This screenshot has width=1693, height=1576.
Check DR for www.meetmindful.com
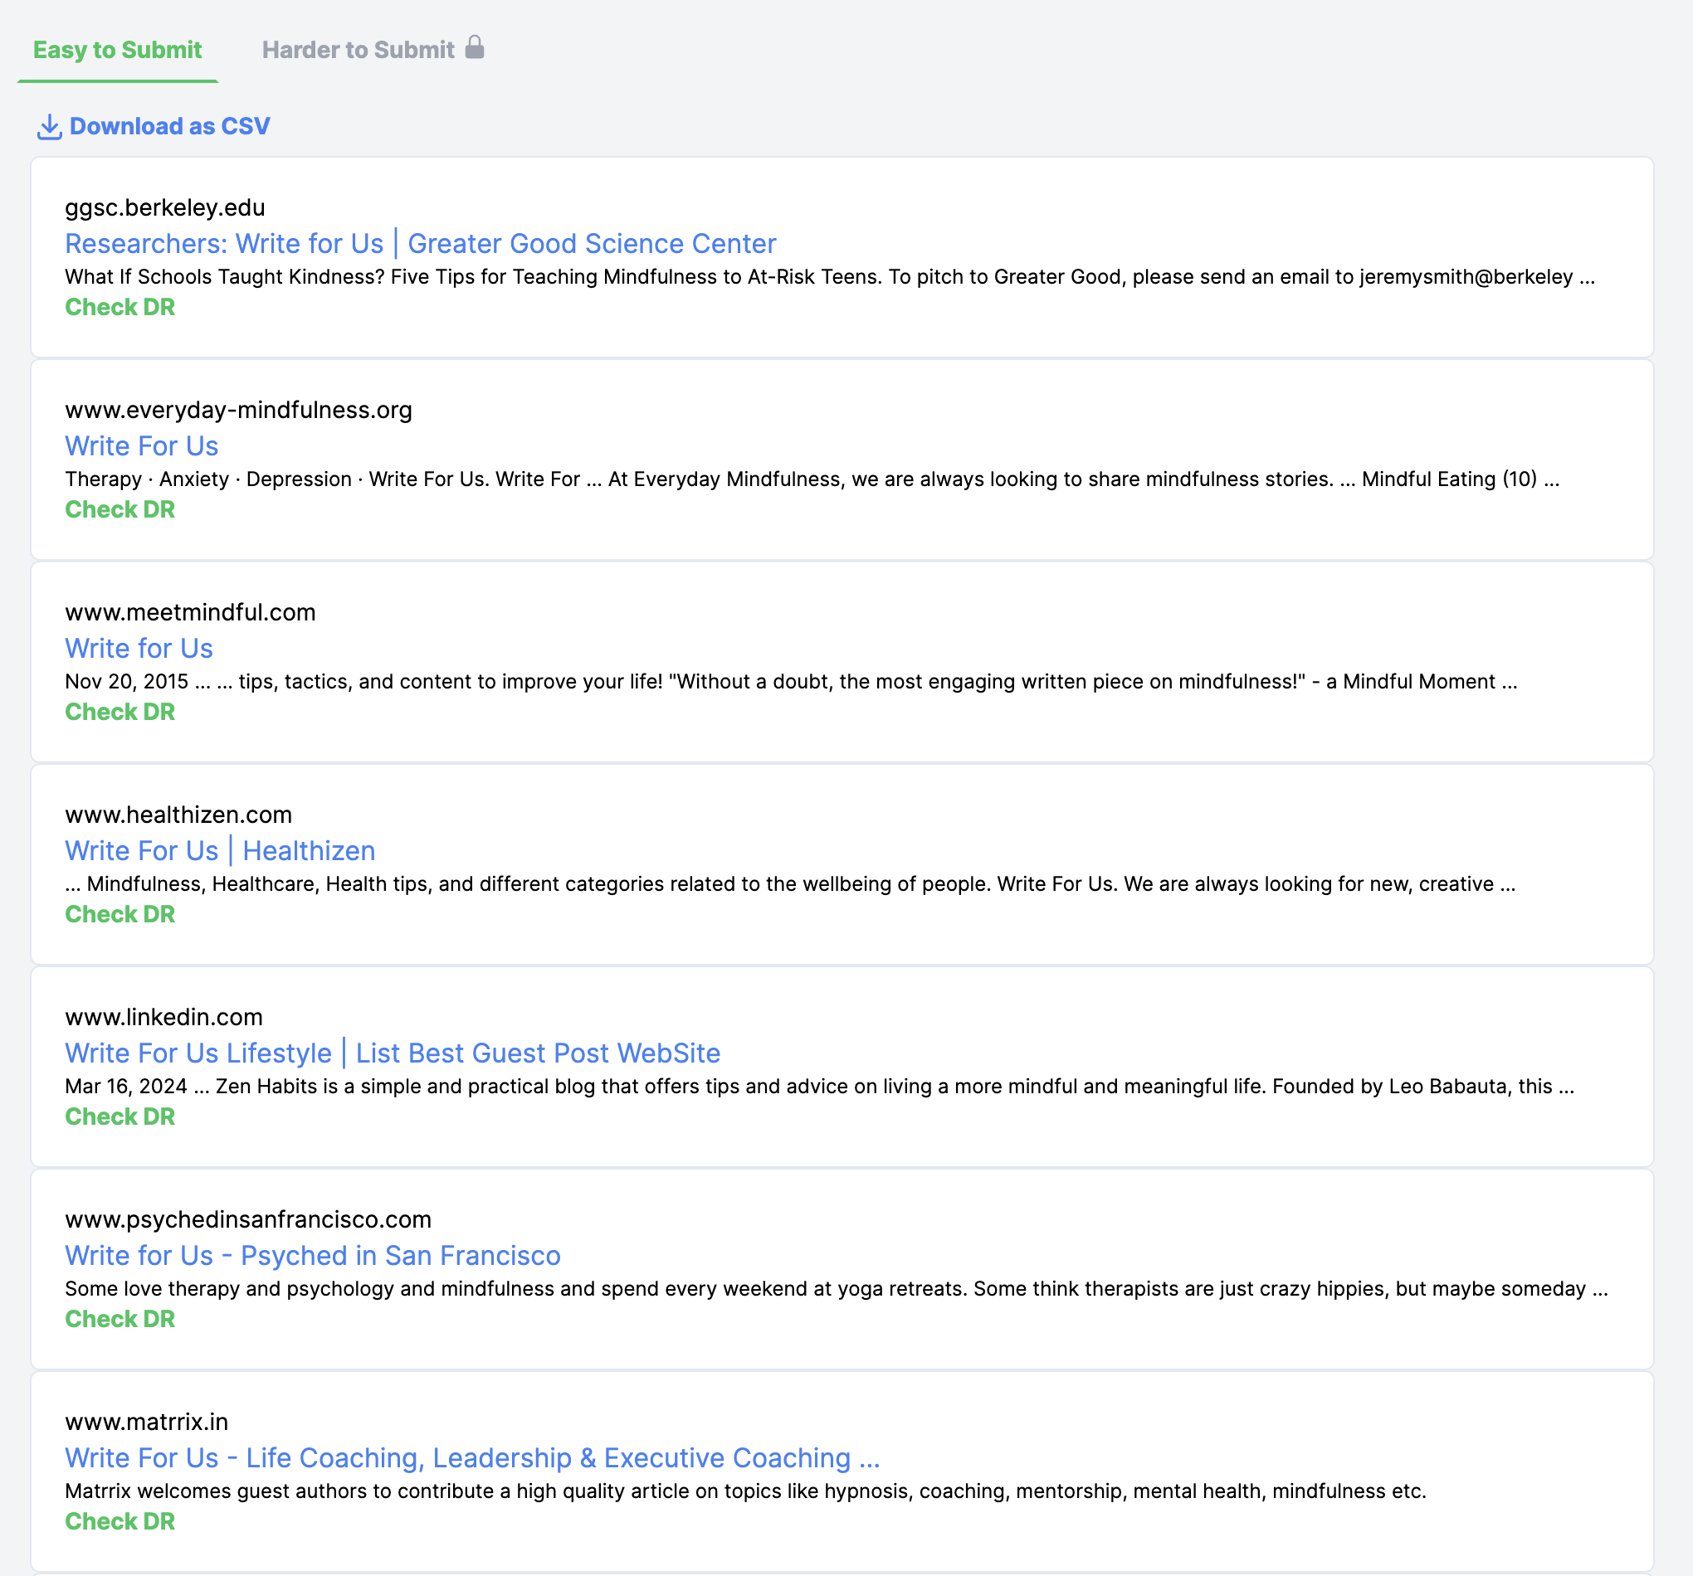coord(120,713)
